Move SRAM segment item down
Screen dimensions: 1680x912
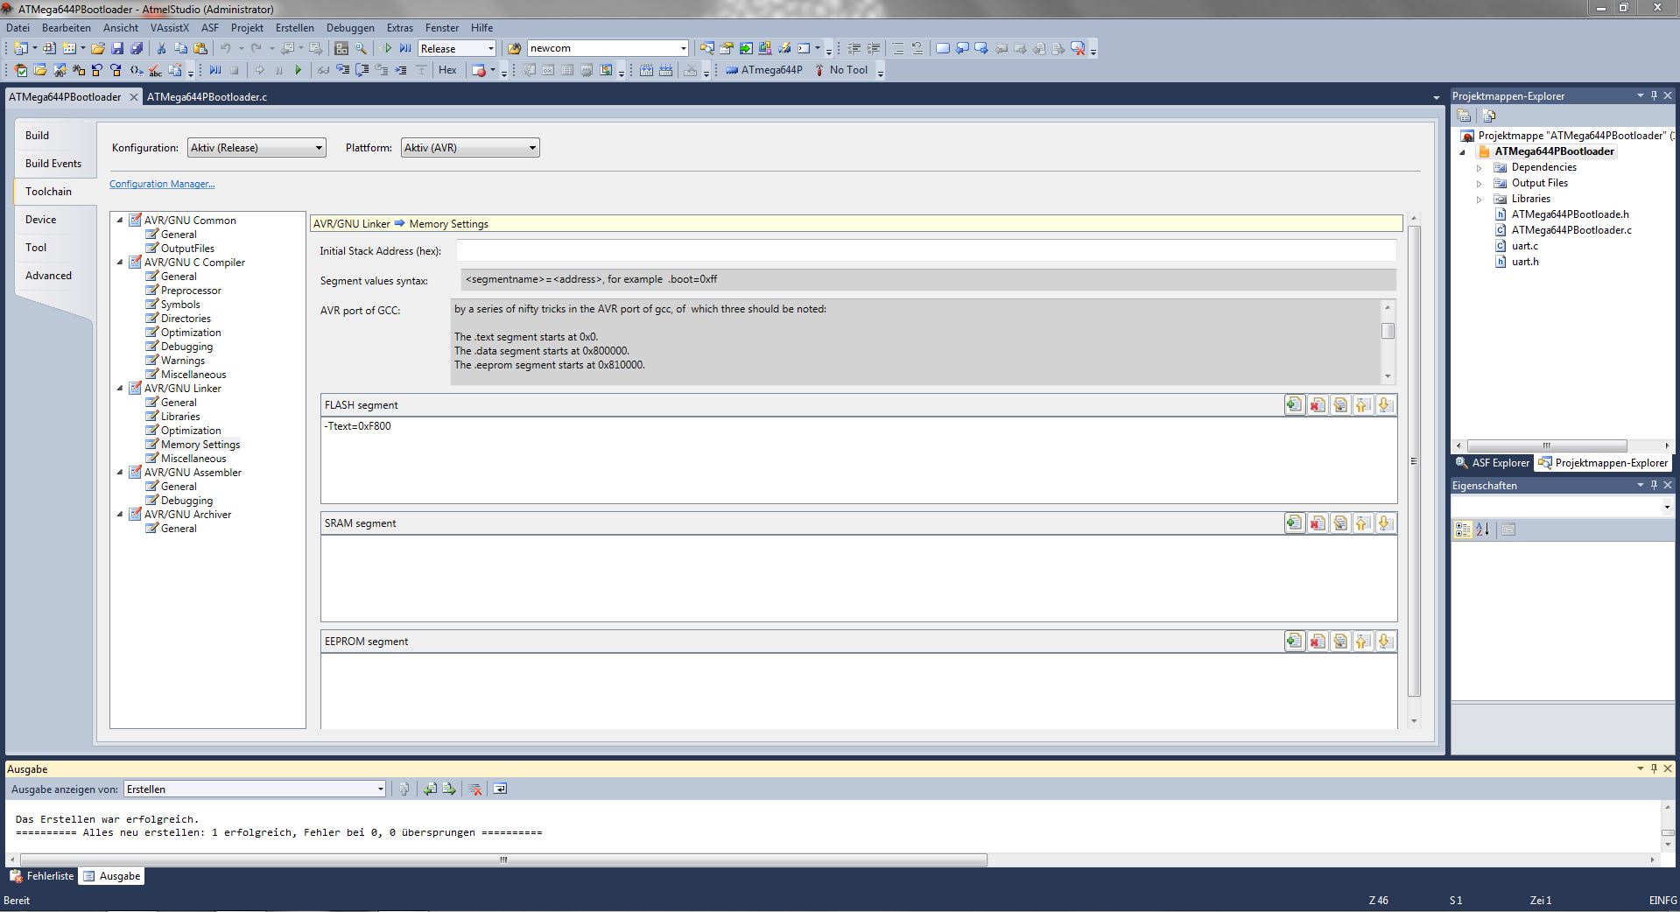(1385, 523)
